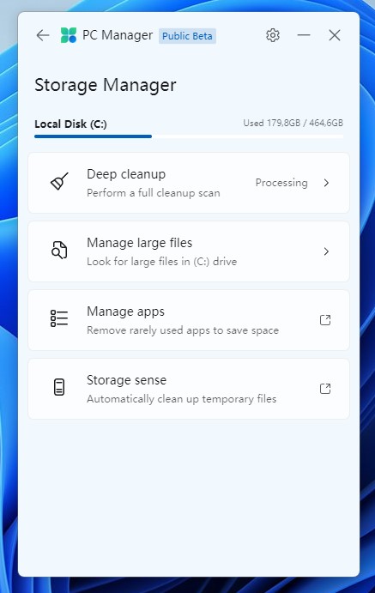Select the Local Disk (C:) tab
This screenshot has height=593, width=375.
click(70, 124)
